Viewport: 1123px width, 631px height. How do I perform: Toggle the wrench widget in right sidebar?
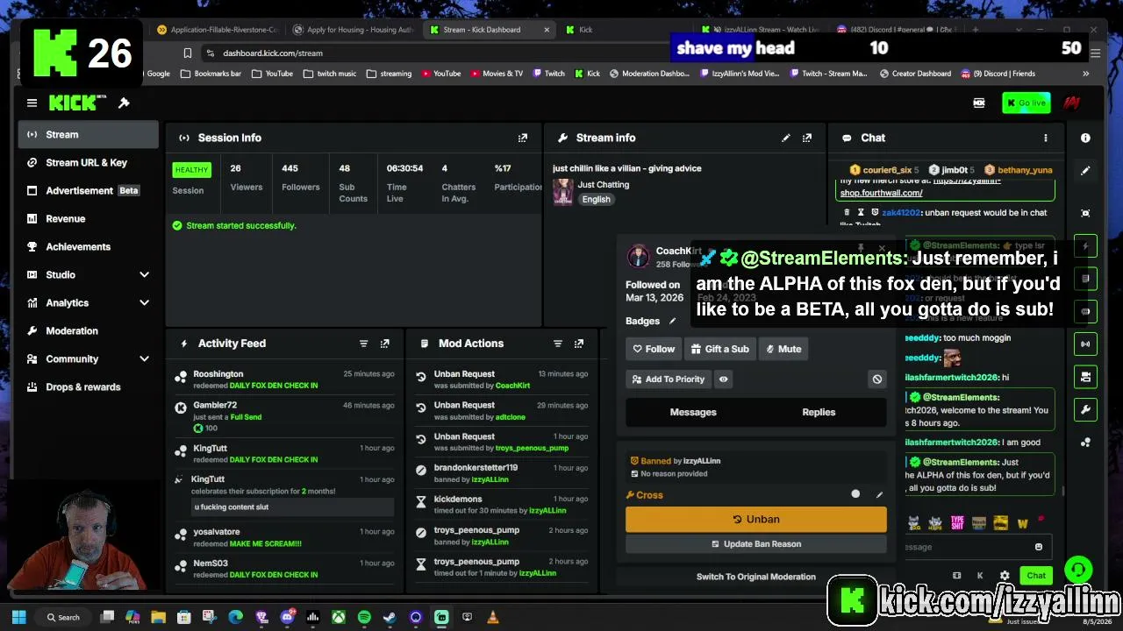pyautogui.click(x=1085, y=409)
